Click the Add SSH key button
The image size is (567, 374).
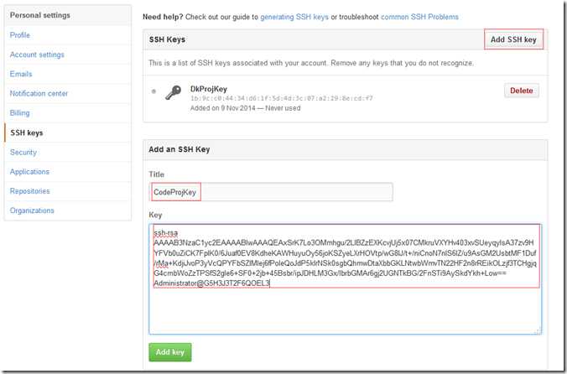(x=513, y=39)
